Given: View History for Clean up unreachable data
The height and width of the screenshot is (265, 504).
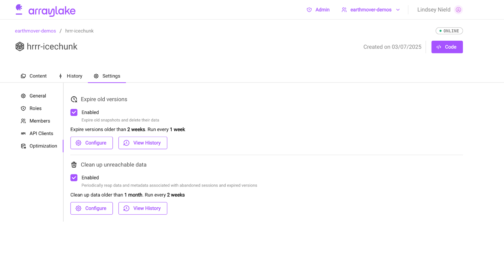Looking at the screenshot, I should 143,208.
